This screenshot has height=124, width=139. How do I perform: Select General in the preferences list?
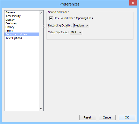click(22, 12)
